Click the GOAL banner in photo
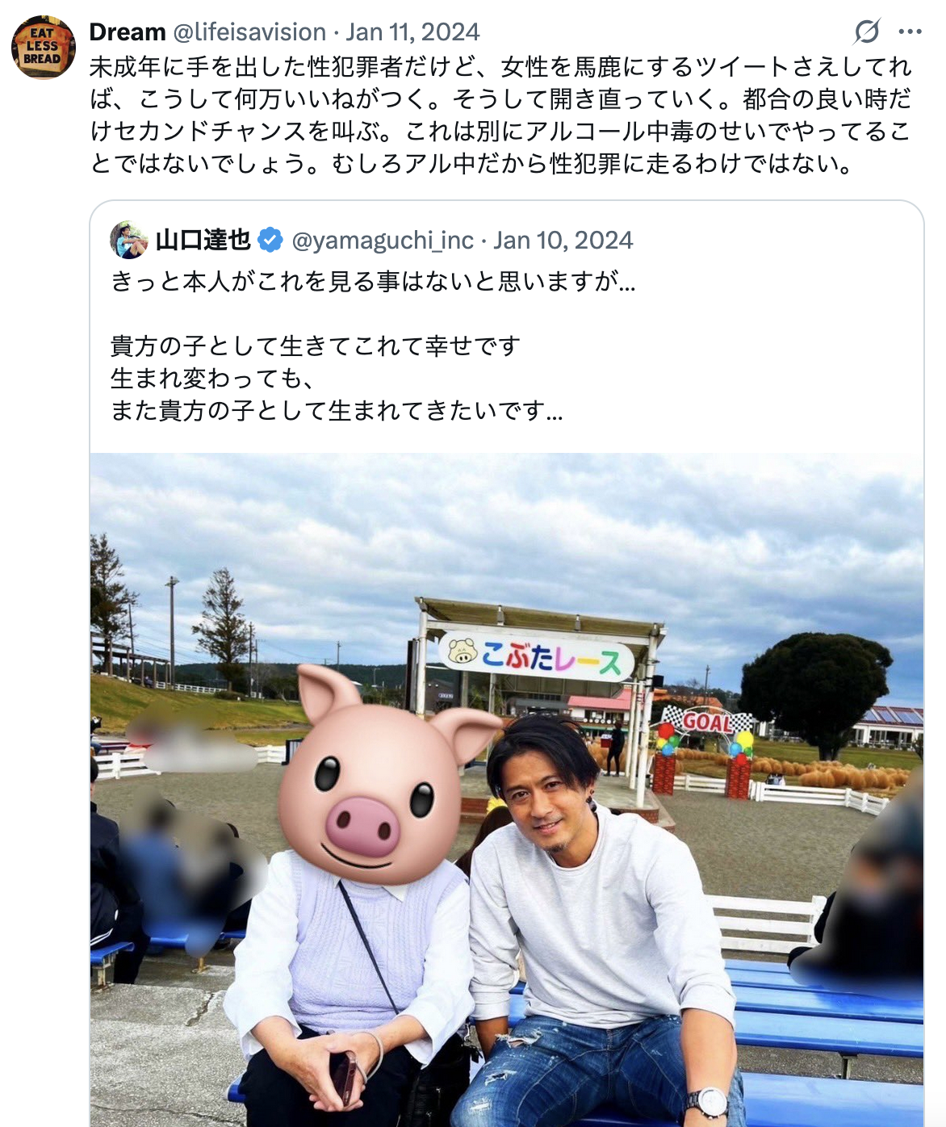The height and width of the screenshot is (1127, 946). [x=707, y=721]
